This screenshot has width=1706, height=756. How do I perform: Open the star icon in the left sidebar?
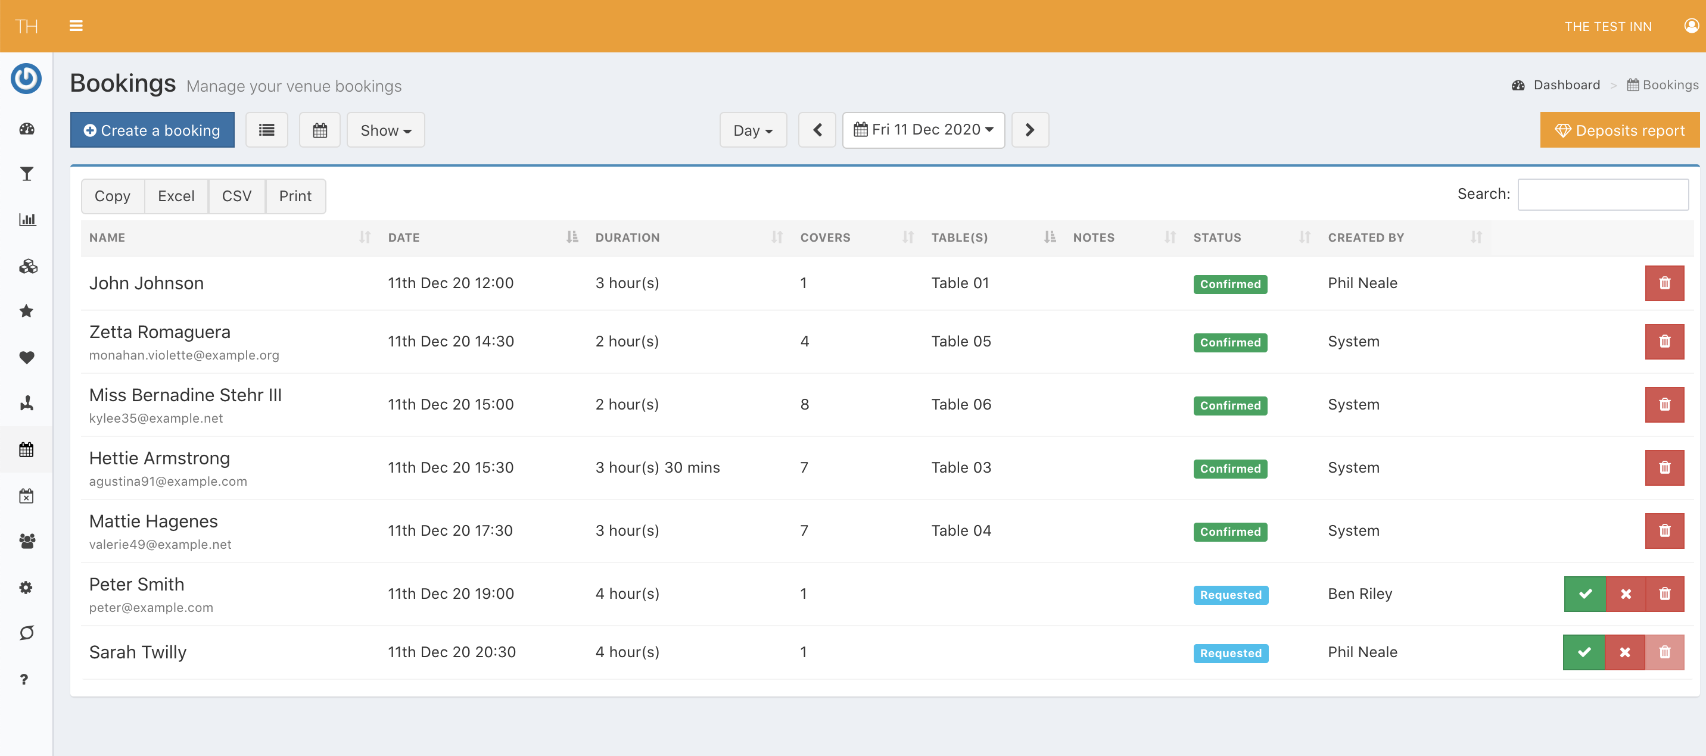(26, 311)
